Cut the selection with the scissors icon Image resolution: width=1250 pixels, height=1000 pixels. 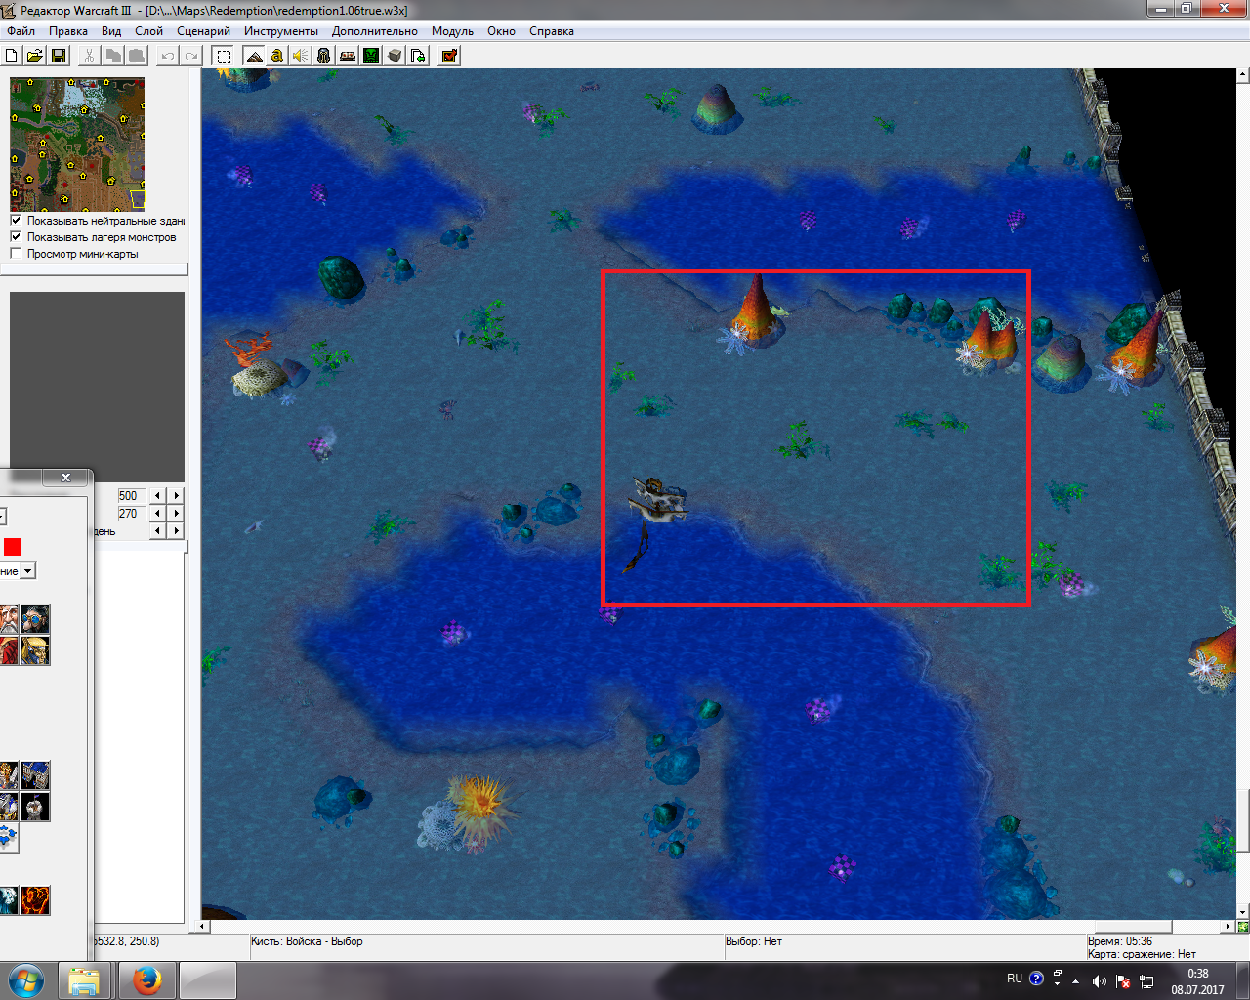89,56
